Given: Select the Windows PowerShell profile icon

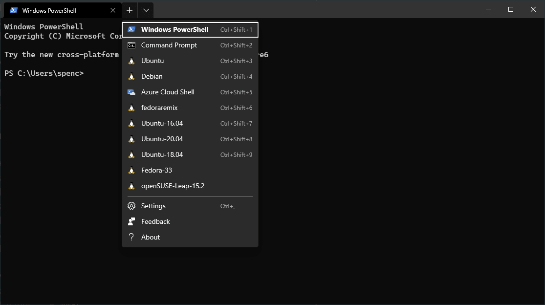Looking at the screenshot, I should 131,29.
